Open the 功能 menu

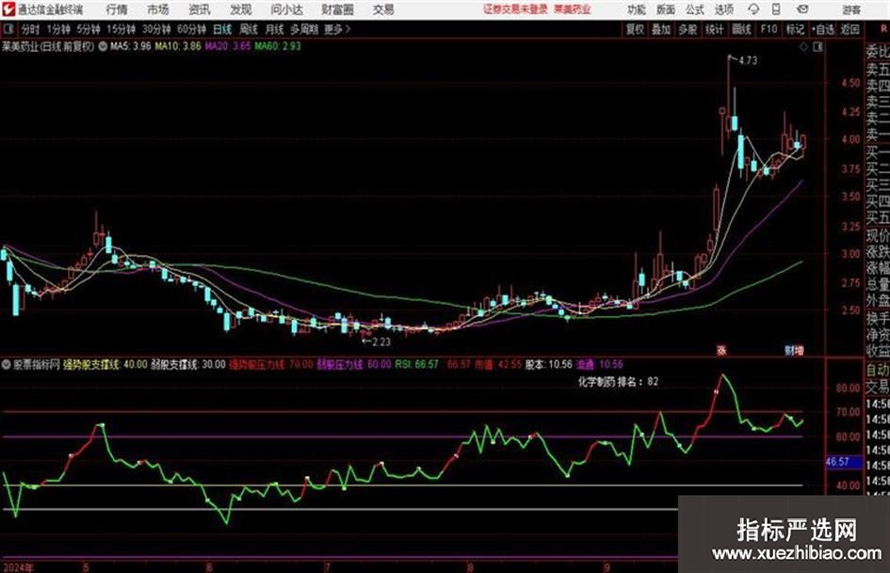pyautogui.click(x=637, y=9)
